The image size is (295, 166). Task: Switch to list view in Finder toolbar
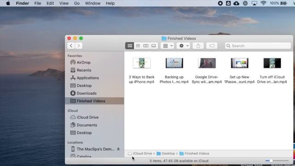[138, 46]
